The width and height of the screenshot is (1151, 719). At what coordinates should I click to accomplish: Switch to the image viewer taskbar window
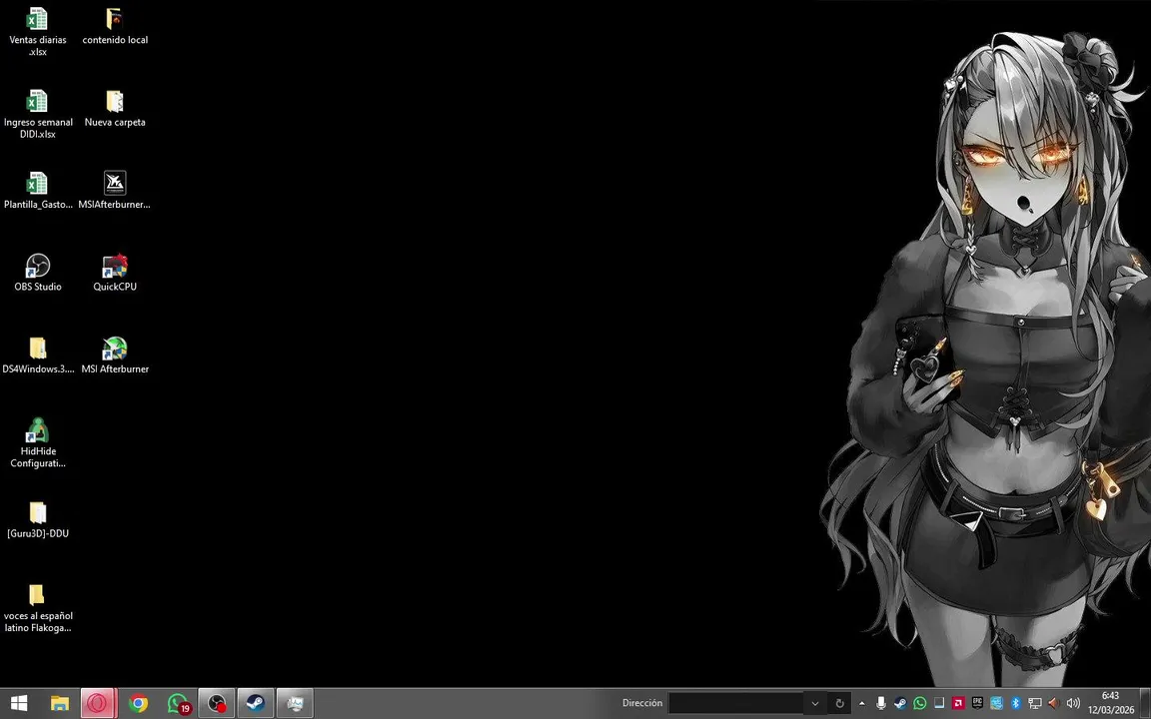pyautogui.click(x=295, y=704)
